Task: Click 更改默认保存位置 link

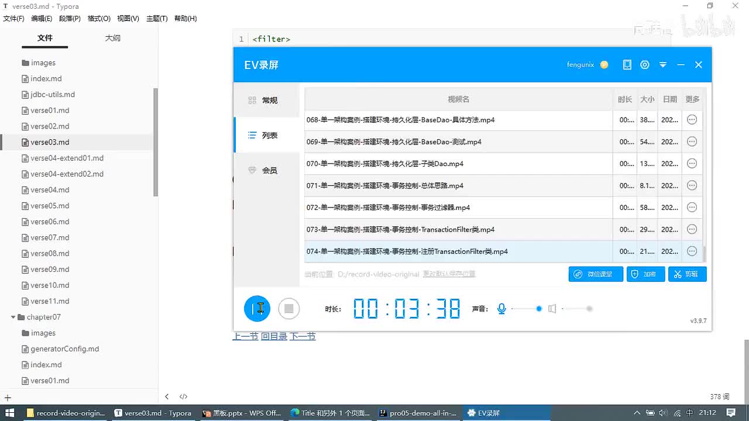Action: tap(449, 274)
